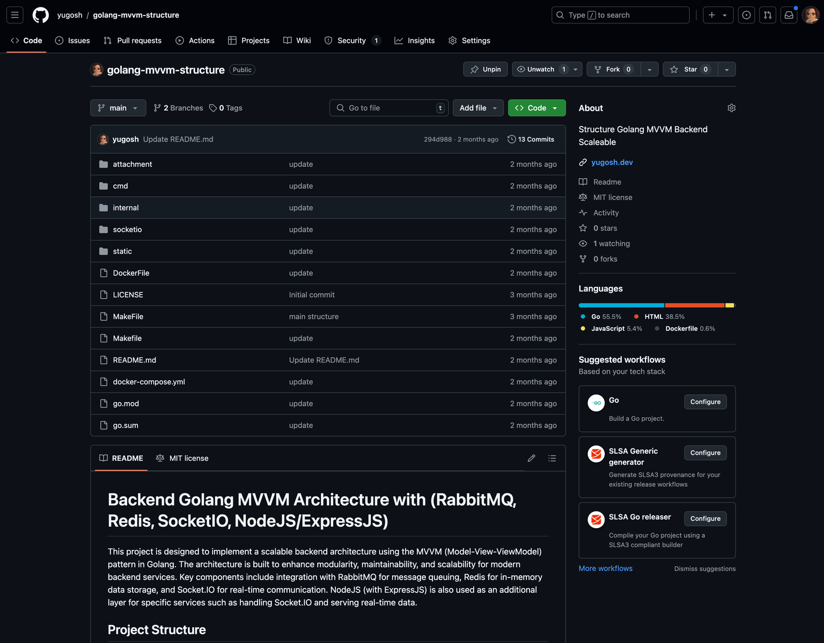Open the pull requests header icon

[768, 15]
